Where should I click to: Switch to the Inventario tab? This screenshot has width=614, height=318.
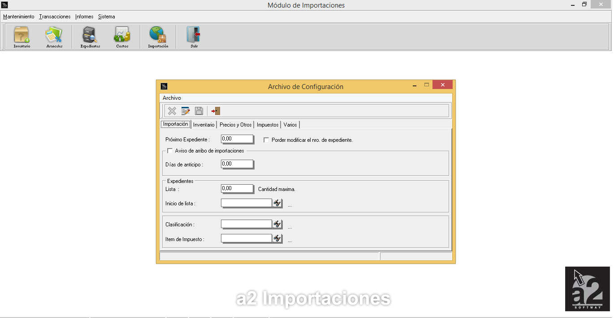click(204, 125)
